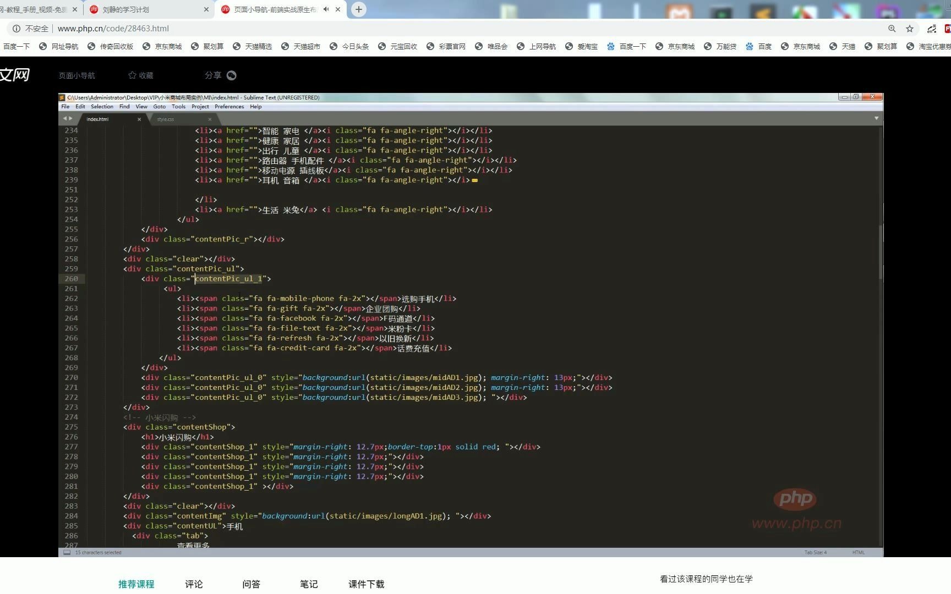Click the midAD1.jpg path text
Screen dimensions: 951x594
click(424, 378)
